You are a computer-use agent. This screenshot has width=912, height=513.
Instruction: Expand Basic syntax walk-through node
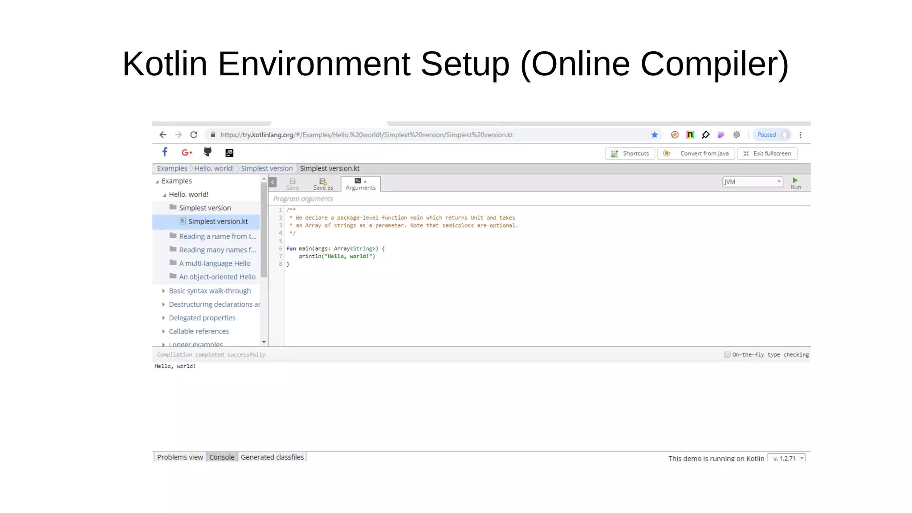(x=163, y=291)
